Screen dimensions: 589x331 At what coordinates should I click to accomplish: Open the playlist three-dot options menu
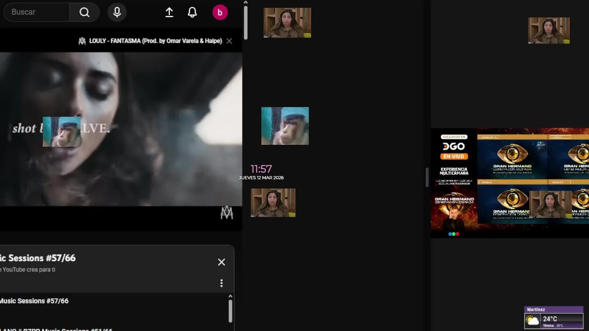point(221,283)
